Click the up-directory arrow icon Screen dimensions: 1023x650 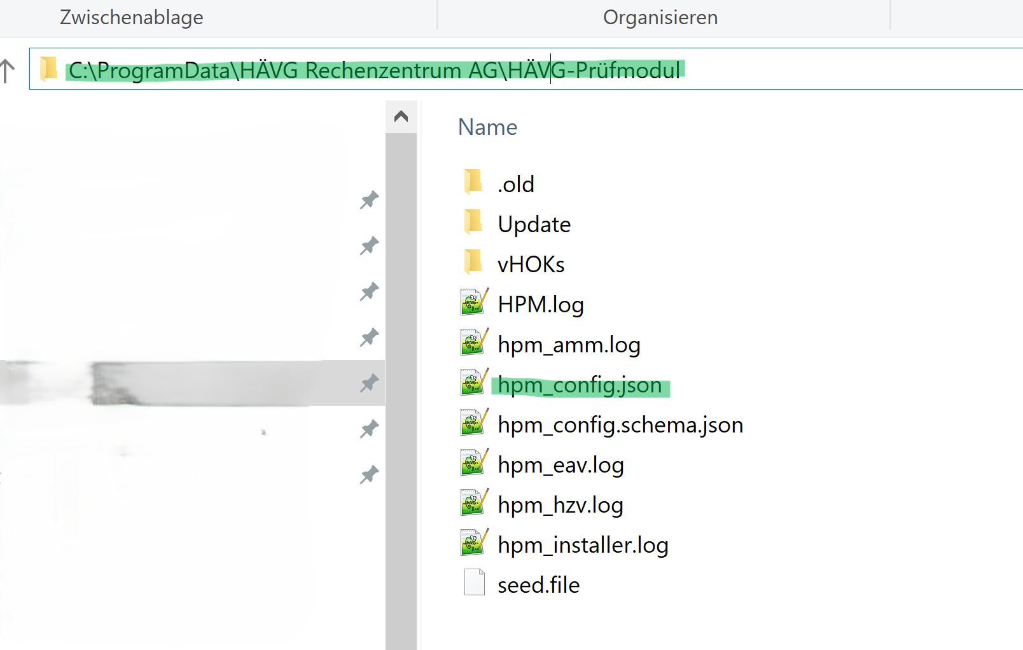8,71
